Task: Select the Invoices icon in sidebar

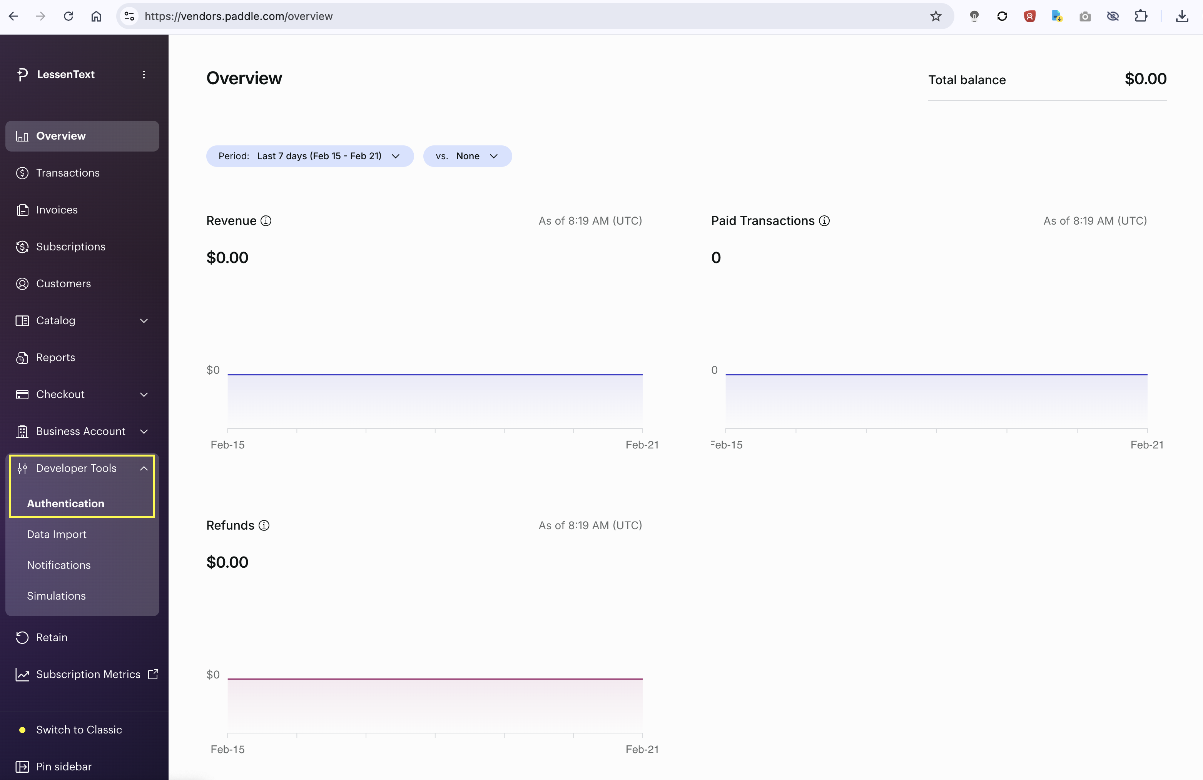Action: click(22, 210)
